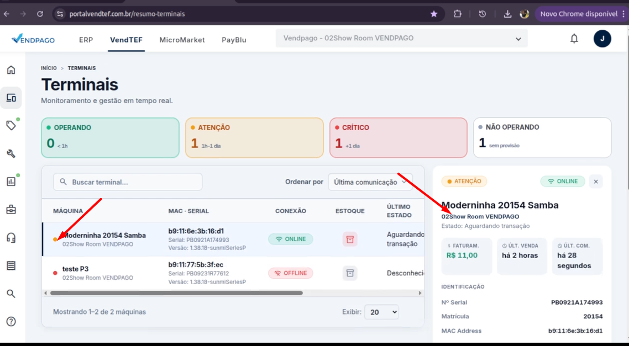Open the price tag icon in sidebar

point(11,126)
